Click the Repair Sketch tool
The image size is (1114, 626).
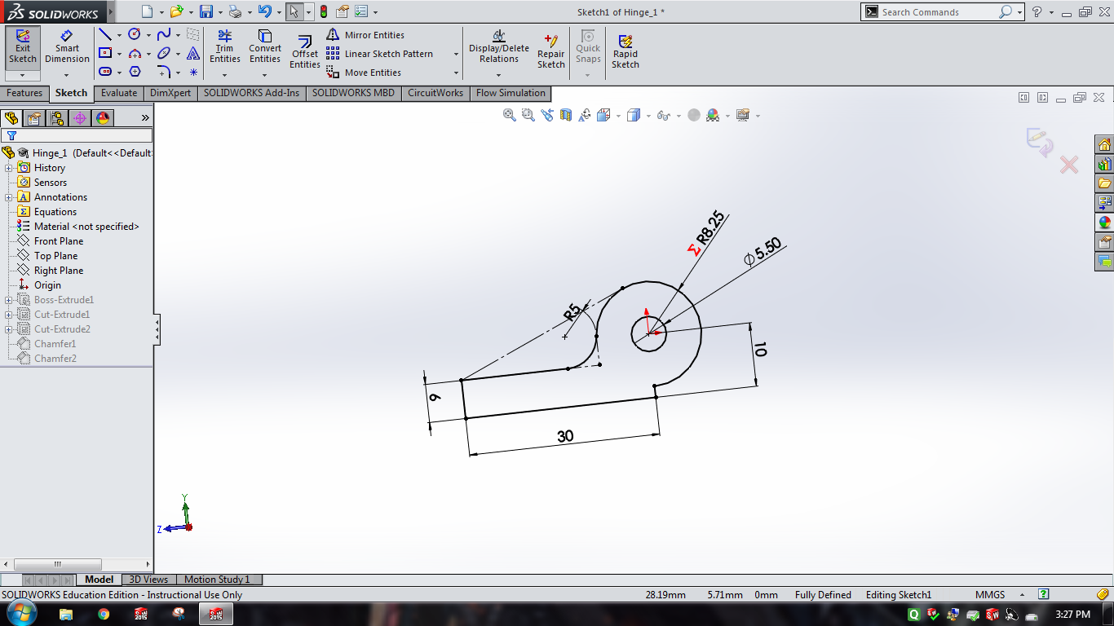click(x=551, y=52)
